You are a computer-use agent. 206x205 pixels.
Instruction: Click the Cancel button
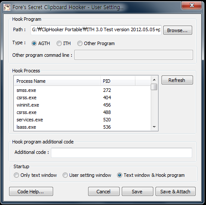(104, 192)
